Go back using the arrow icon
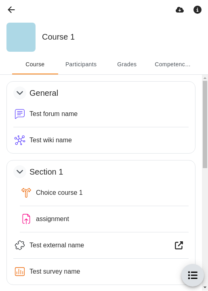208x291 pixels. click(x=11, y=10)
